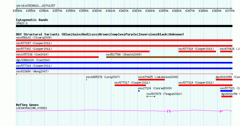This screenshot has width=240, height=126.
Task: Click the nsv577302 (Cooper2011) label
Action: (x=34, y=49)
